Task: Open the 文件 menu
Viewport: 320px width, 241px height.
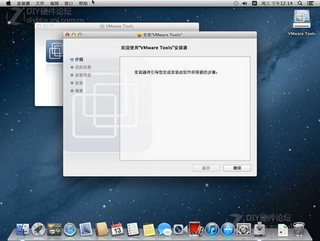Action: pos(40,3)
